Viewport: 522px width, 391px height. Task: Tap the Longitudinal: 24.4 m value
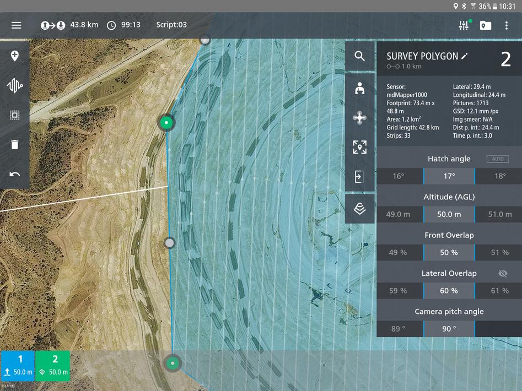(x=479, y=95)
